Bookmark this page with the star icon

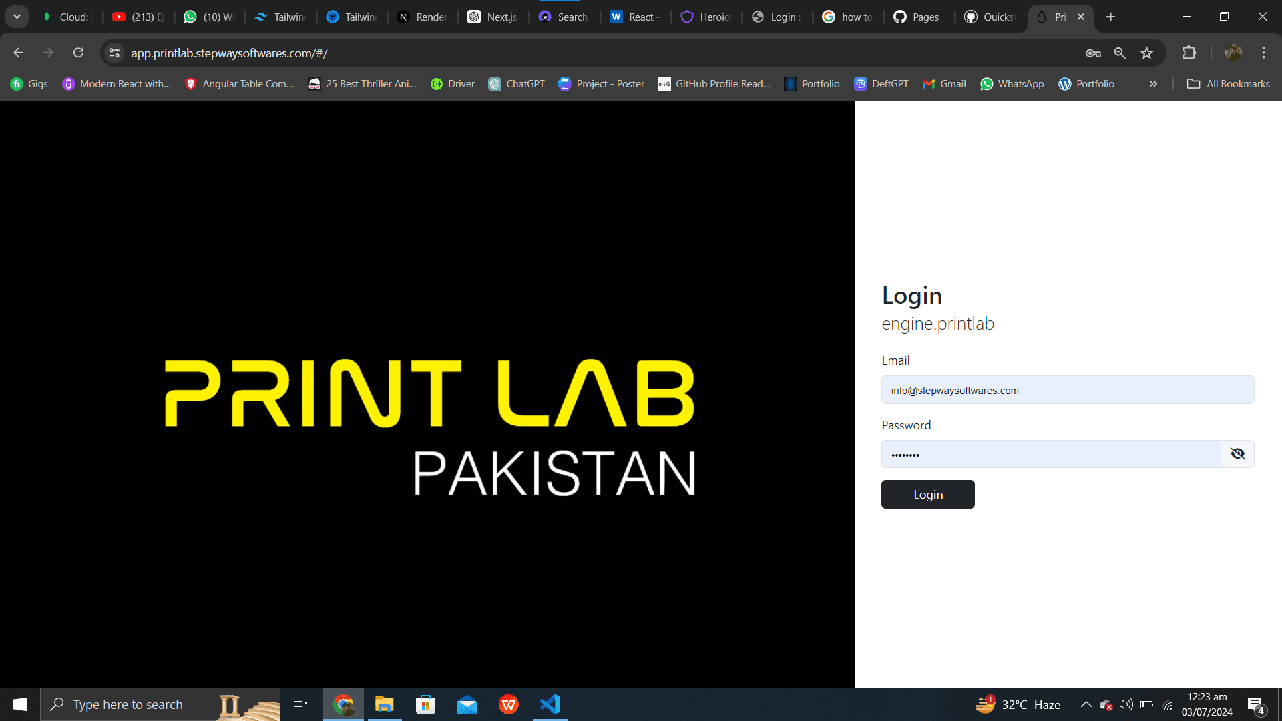coord(1146,53)
